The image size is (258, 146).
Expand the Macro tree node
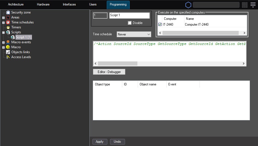[x=3, y=47]
